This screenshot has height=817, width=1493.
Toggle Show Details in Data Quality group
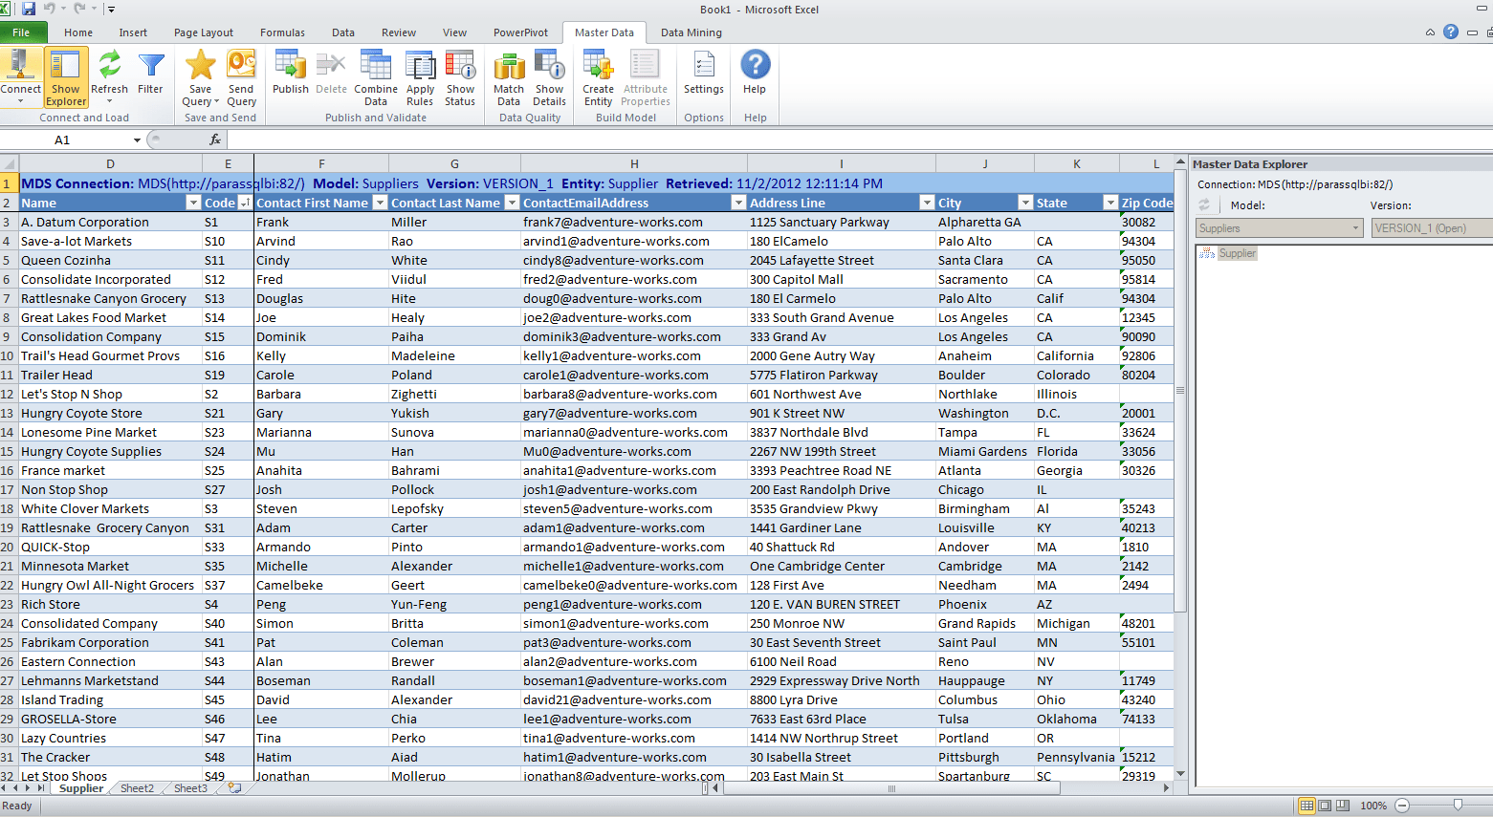[549, 76]
